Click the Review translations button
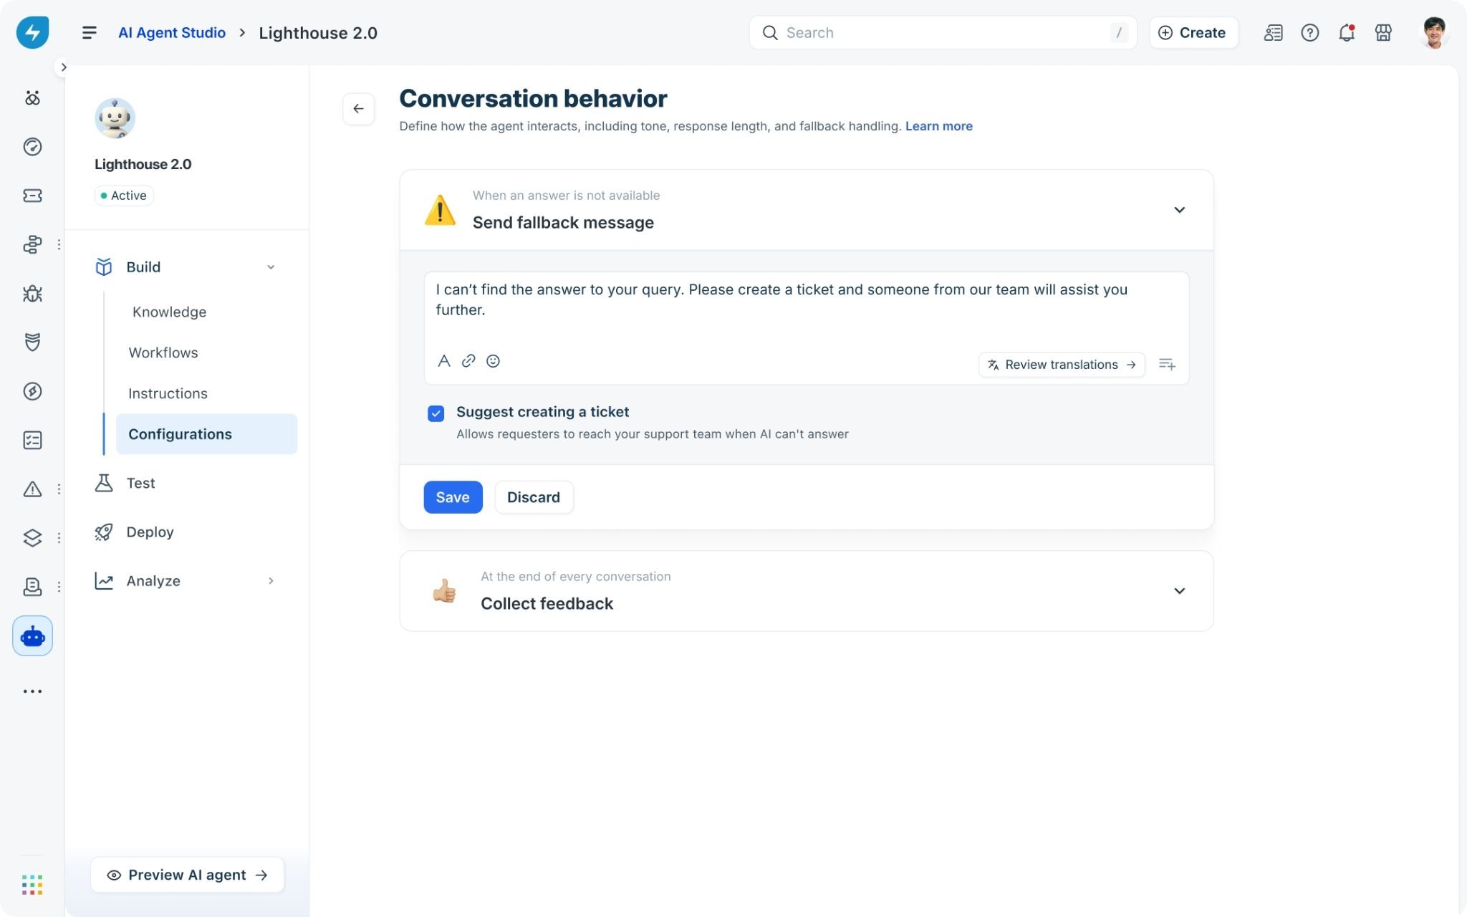The height and width of the screenshot is (917, 1467). 1062,365
